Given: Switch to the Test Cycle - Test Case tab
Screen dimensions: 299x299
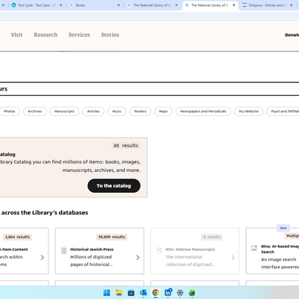Looking at the screenshot, I should (37, 5).
